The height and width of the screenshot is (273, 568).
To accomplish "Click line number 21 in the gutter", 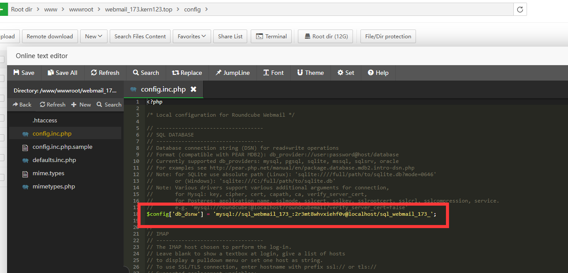I will (136, 234).
